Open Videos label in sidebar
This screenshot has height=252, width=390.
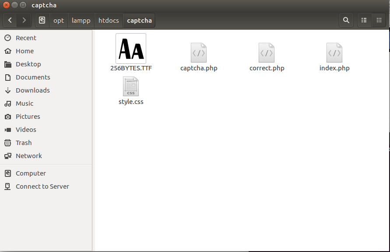tap(26, 130)
